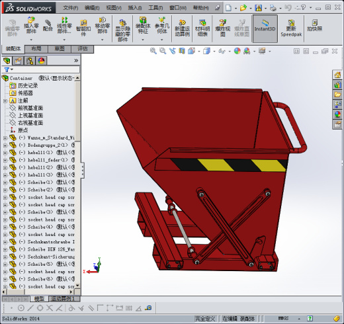Click the feature tree vertical scrollbar down arrow
The height and width of the screenshot is (324, 344).
(77, 286)
